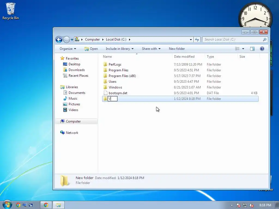The height and width of the screenshot is (209, 279).
Task: Expand the arrow after Computer in breadcrumb
Action: 103,39
